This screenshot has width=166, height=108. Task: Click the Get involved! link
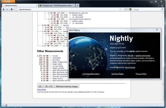coord(130,67)
